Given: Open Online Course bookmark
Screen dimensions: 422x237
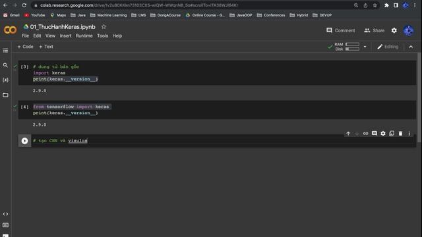Looking at the screenshot, I should click(205, 15).
